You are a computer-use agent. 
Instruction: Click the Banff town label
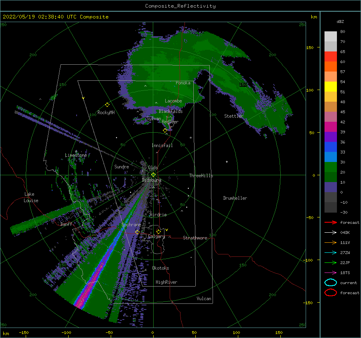point(66,224)
